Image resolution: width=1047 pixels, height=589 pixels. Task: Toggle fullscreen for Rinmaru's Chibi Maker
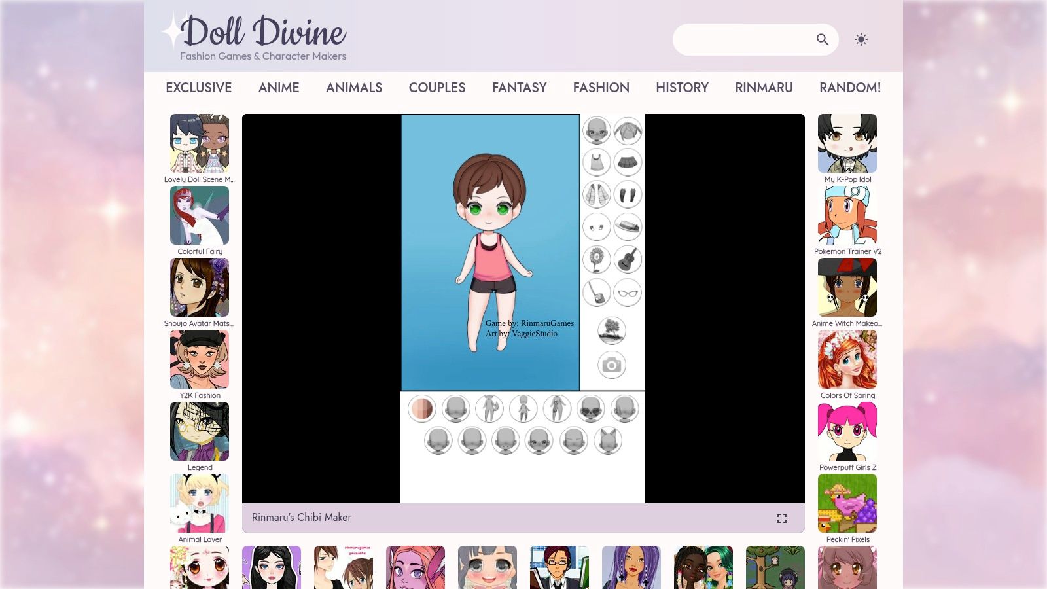pyautogui.click(x=782, y=518)
